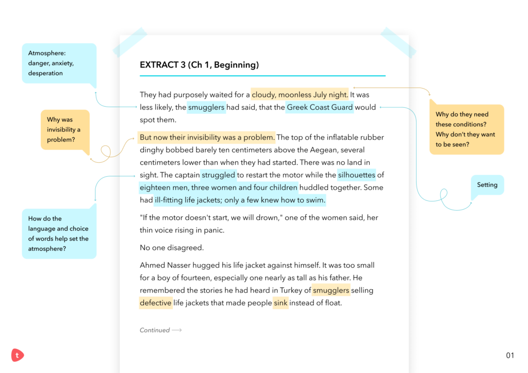Select the 'Why was invisibility a problem?' note
Viewport: 528px width, 373px height.
pos(65,130)
